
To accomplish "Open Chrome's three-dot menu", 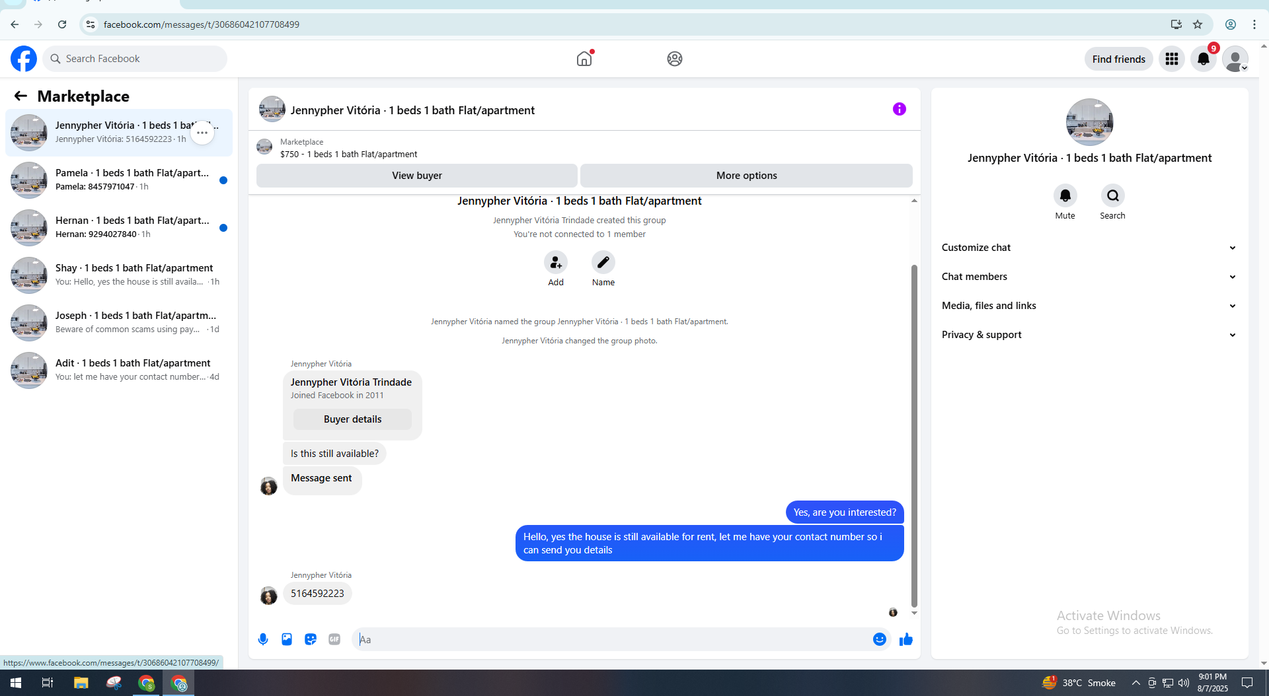I will coord(1254,24).
